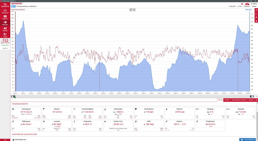Zoom in the chart with plus button
This screenshot has height=141, width=258.
(131, 10)
